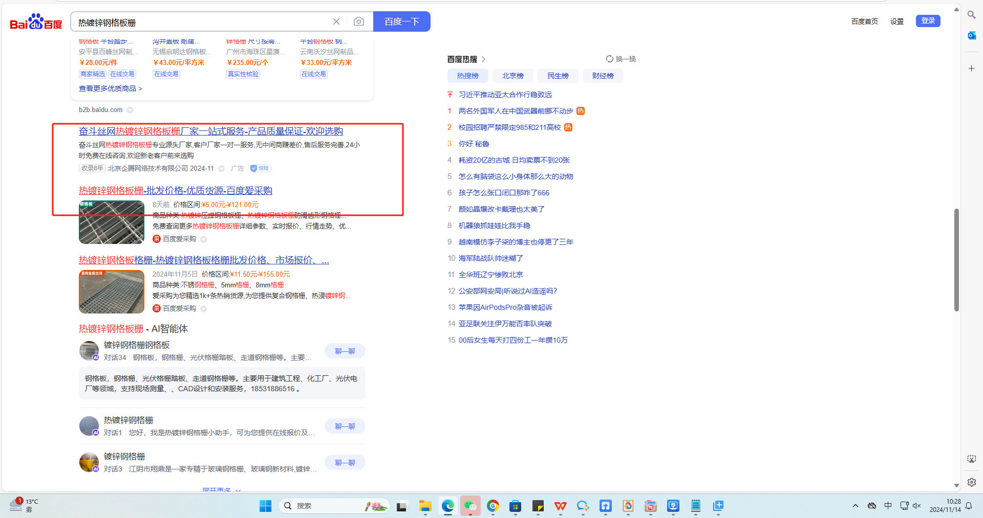This screenshot has width=983, height=518.
Task: Open the Outlook sidebar icon
Action: (x=971, y=35)
